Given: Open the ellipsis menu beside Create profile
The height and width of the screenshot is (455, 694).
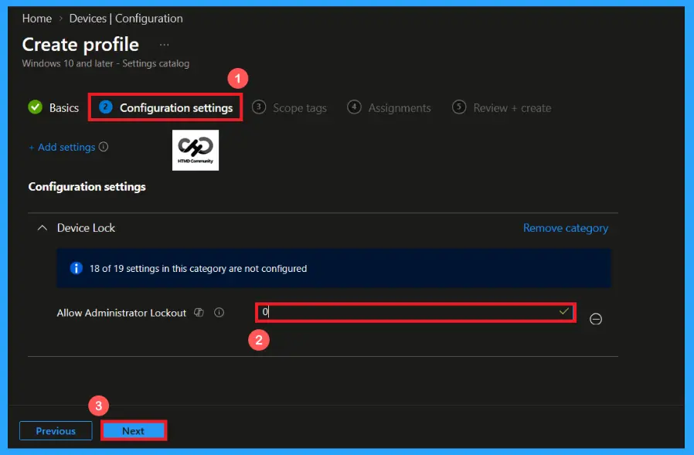Looking at the screenshot, I should coord(164,45).
